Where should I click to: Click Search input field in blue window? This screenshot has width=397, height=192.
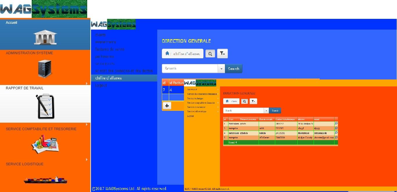pyautogui.click(x=190, y=69)
